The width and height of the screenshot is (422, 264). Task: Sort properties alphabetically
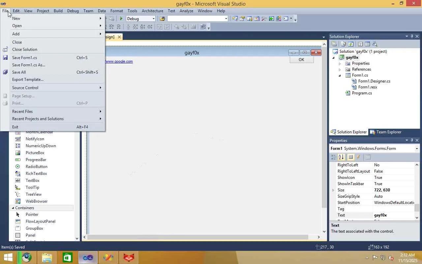[x=341, y=157]
